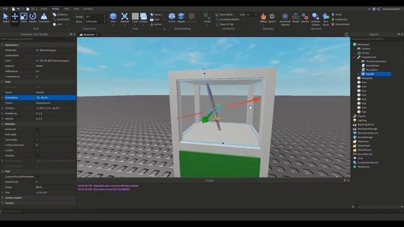The image size is (404, 227).
Task: Click Constraint Details
Action: pyautogui.click(x=227, y=20)
